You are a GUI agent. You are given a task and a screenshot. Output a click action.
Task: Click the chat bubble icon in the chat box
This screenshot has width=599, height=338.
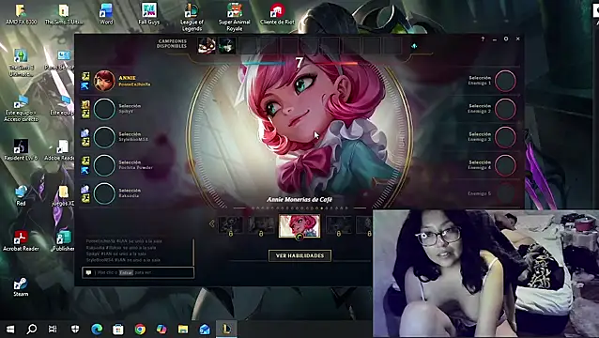[88, 272]
